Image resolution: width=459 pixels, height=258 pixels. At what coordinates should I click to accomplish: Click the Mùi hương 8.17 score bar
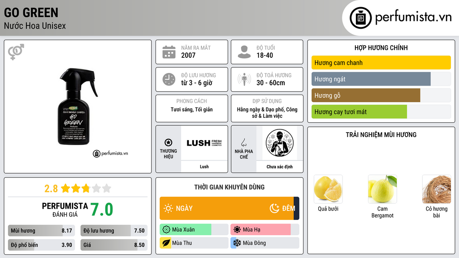pos(41,231)
